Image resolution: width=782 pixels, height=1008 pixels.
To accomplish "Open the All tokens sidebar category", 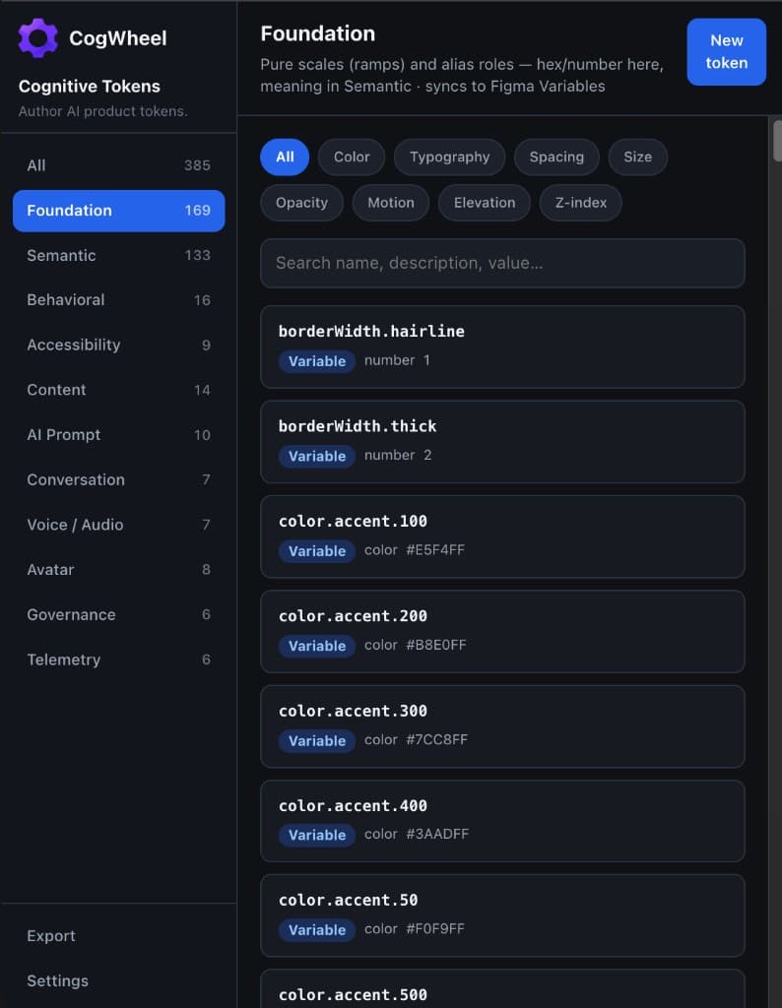I will 119,165.
